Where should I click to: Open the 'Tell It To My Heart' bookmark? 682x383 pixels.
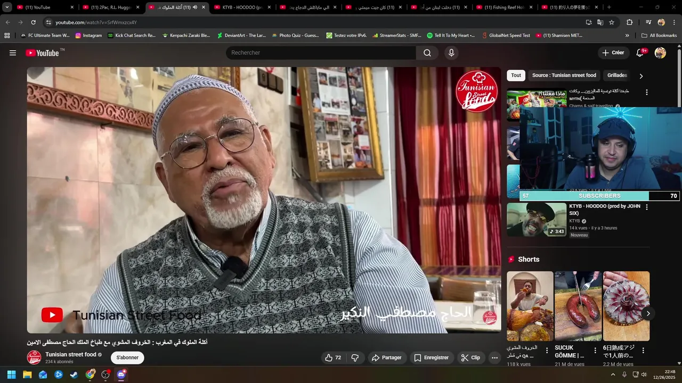click(x=451, y=36)
